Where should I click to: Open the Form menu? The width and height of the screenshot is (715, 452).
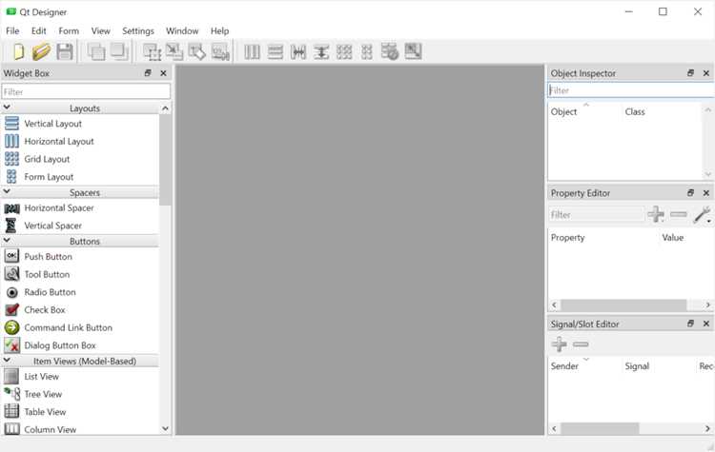(x=69, y=31)
